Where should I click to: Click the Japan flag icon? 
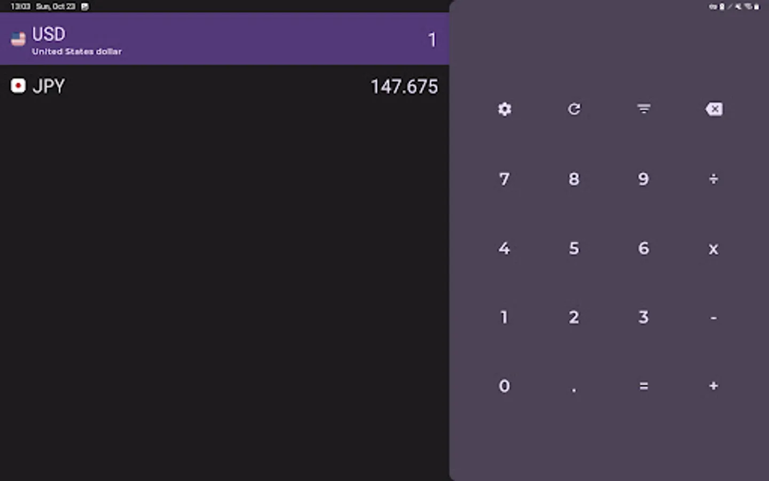(x=18, y=86)
